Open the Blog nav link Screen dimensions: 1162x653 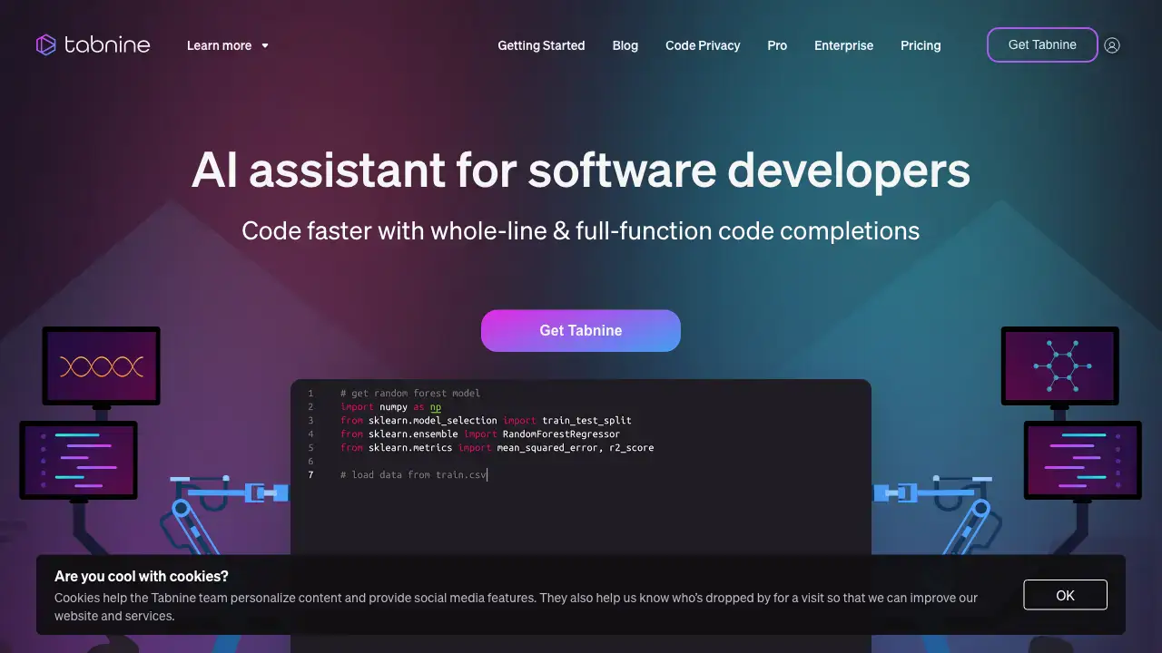[625, 45]
